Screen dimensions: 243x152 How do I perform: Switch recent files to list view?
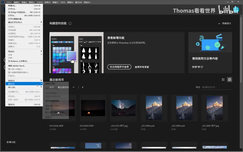(x=223, y=79)
